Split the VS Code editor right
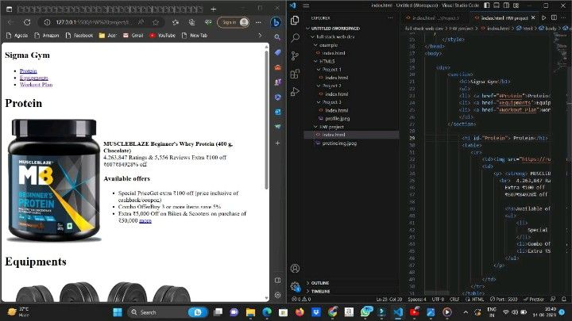Image resolution: width=572 pixels, height=321 pixels. pos(554,17)
